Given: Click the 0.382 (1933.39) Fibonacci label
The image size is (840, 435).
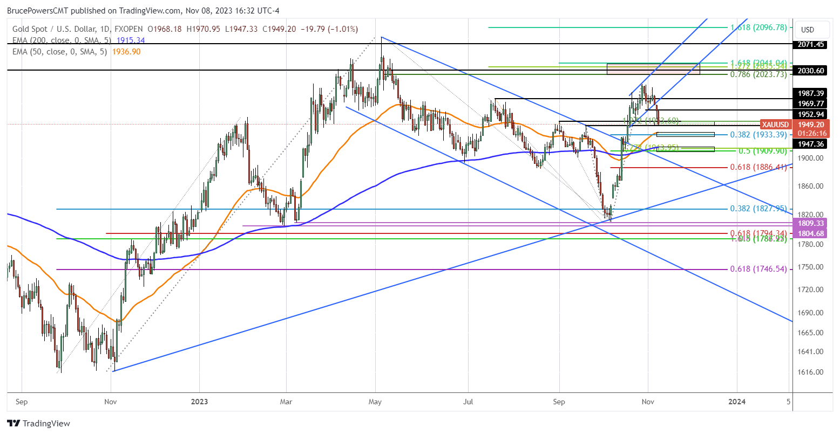Looking at the screenshot, I should click(x=758, y=135).
